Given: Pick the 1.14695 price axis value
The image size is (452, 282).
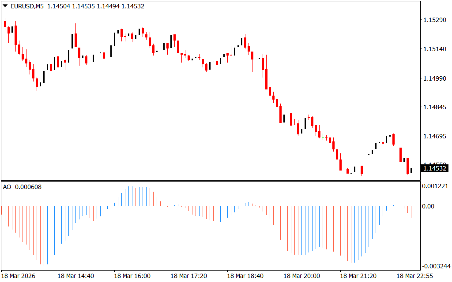Looking at the screenshot, I should 434,137.
